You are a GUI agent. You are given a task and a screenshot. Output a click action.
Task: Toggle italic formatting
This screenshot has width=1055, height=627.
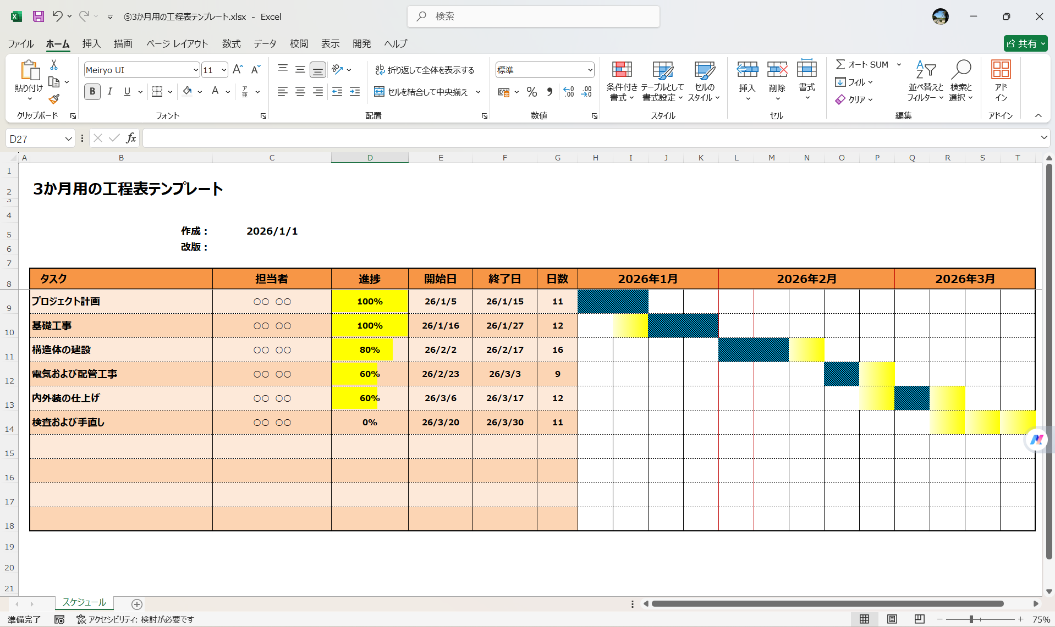(109, 92)
